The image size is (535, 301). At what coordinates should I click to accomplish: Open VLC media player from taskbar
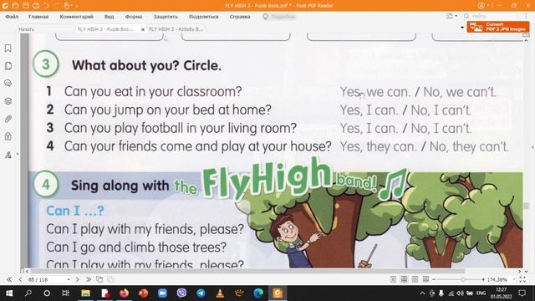click(x=220, y=293)
